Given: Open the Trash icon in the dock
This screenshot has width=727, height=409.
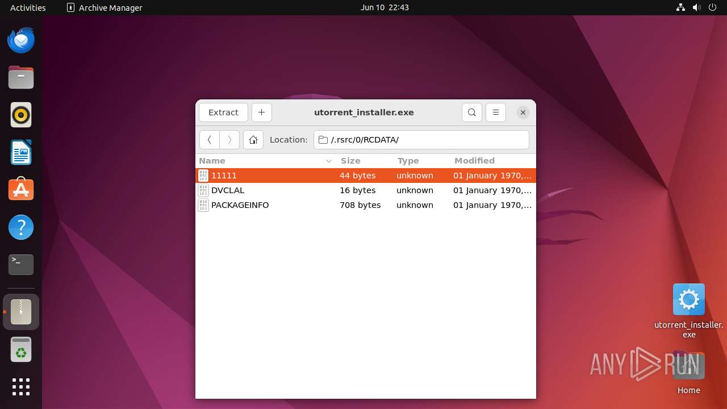Looking at the screenshot, I should [x=21, y=349].
